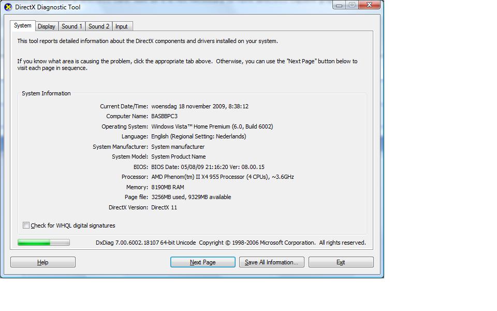Click the Memory: field label

click(137, 187)
